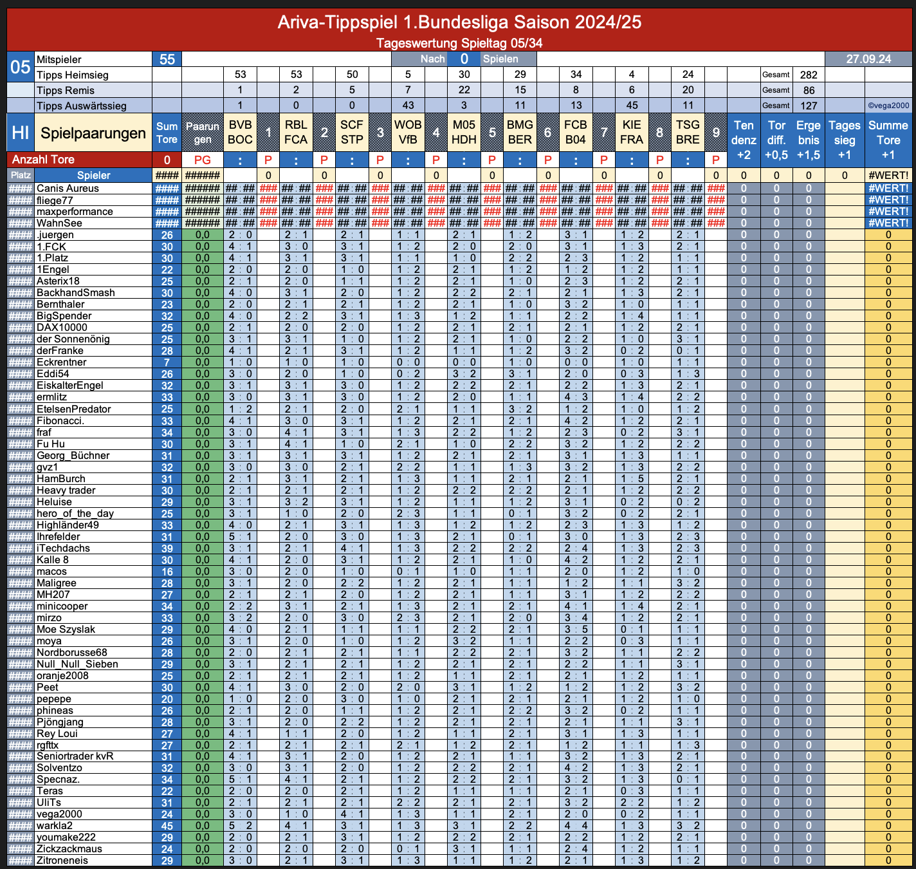Select the #WERT! cell in Canis Aureus row
The height and width of the screenshot is (869, 916).
click(888, 189)
